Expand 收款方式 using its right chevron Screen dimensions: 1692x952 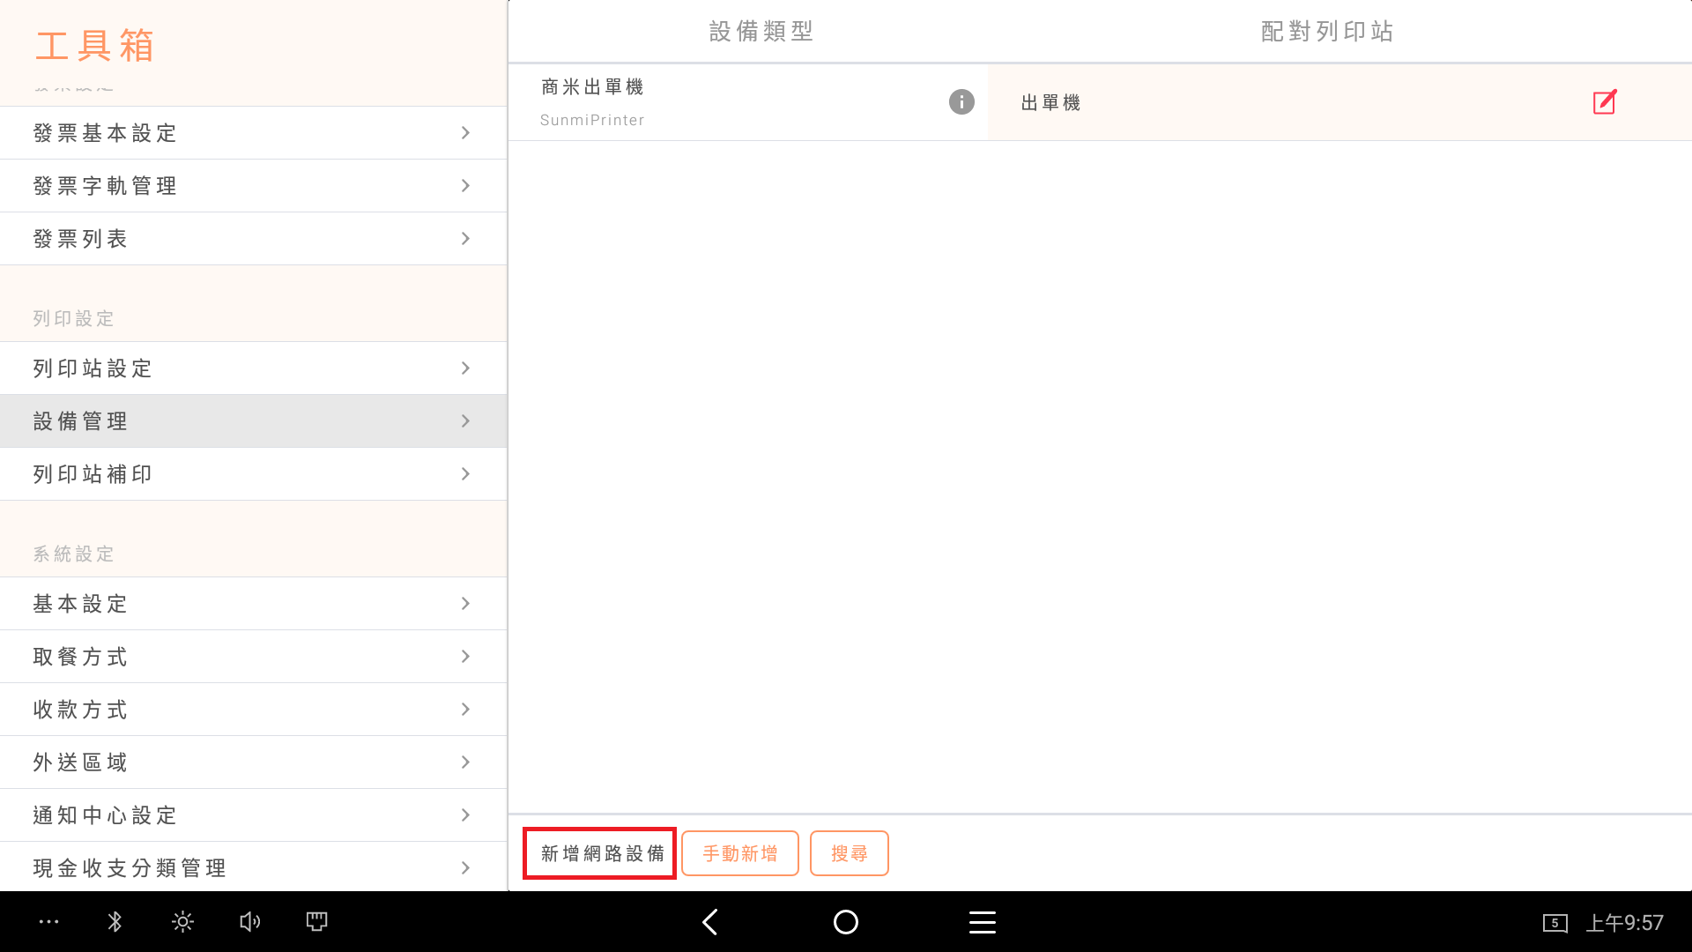pyautogui.click(x=465, y=710)
